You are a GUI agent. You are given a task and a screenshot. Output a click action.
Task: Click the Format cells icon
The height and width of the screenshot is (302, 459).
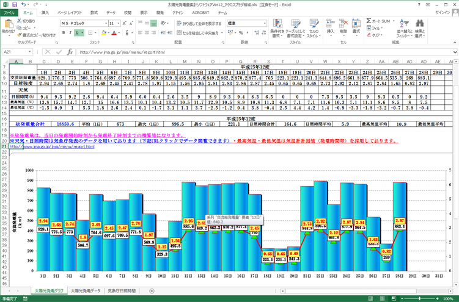356,24
